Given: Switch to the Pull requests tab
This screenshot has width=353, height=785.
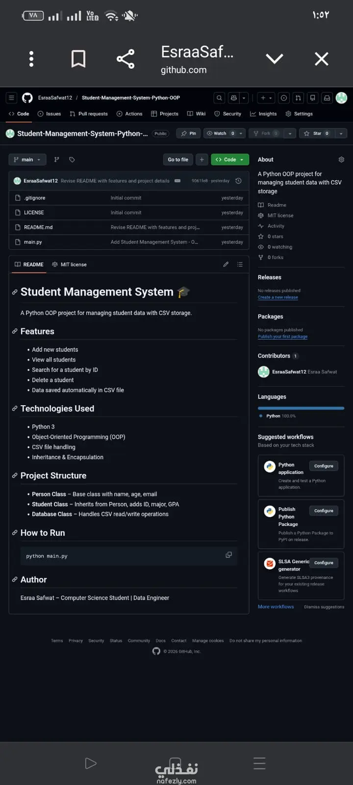Looking at the screenshot, I should click(89, 114).
